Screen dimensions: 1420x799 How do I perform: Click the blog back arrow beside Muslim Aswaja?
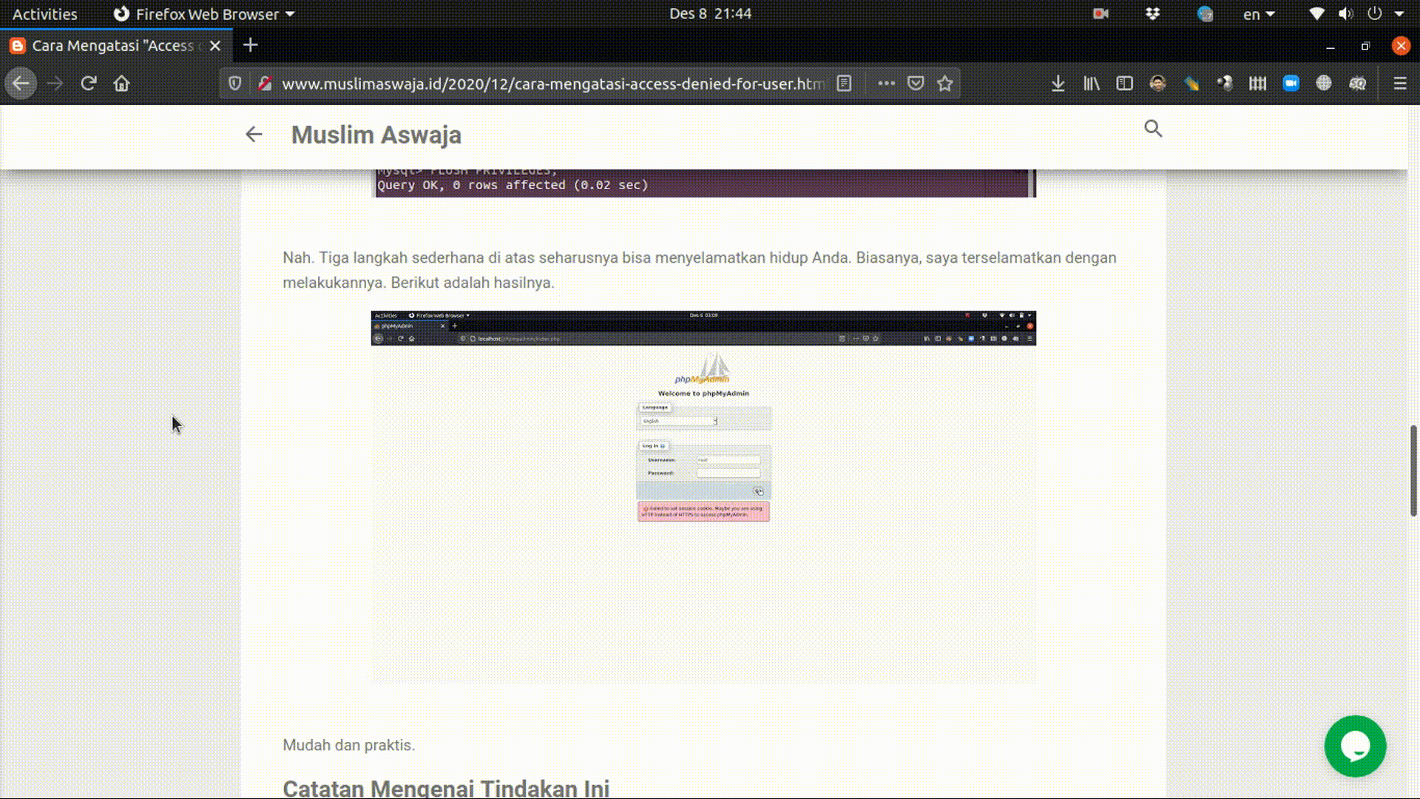[254, 134]
